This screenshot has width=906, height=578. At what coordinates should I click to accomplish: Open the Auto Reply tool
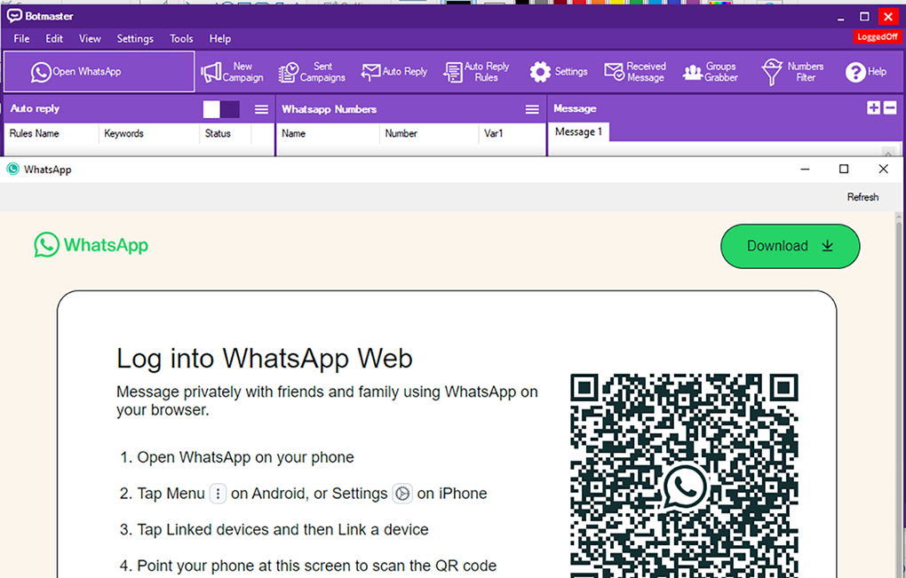pyautogui.click(x=394, y=72)
